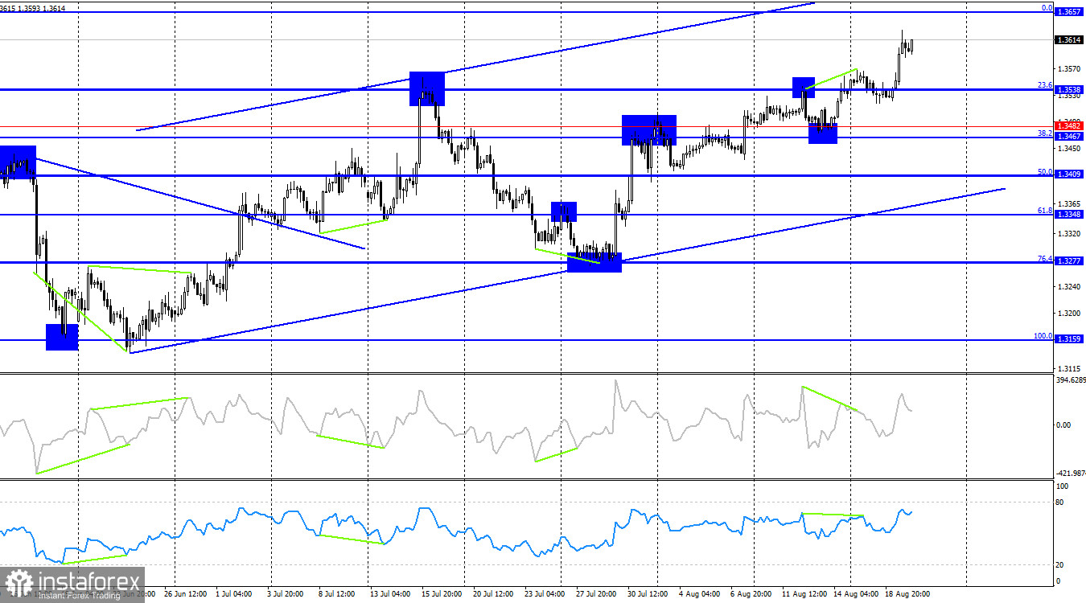The image size is (1086, 603).
Task: Select the 1.3159 level price label
Action: (x=1069, y=339)
